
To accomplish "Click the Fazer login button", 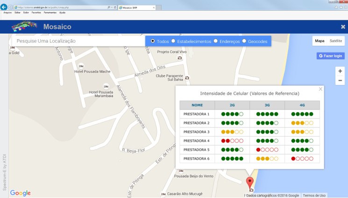I will 330,56.
